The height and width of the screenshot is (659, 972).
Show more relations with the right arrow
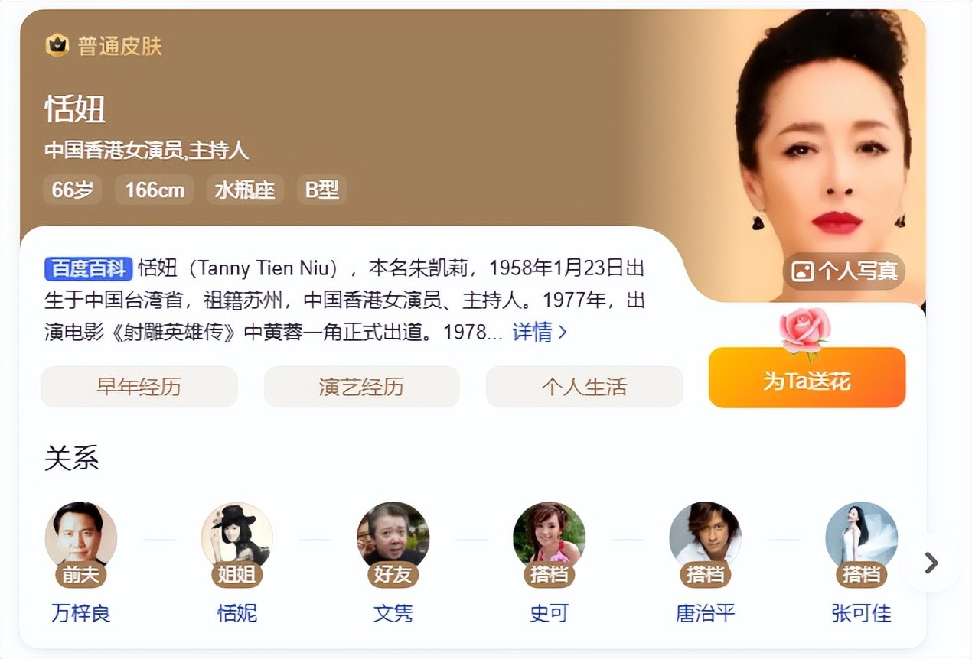pyautogui.click(x=931, y=563)
